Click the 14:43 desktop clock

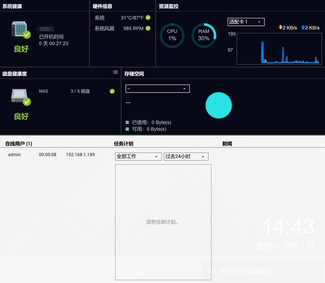[289, 227]
